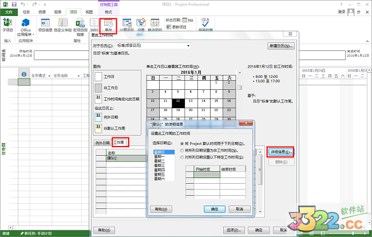Click the 更改工作时间 calendar-clock icon
This screenshot has width=372, height=237.
point(108,23)
